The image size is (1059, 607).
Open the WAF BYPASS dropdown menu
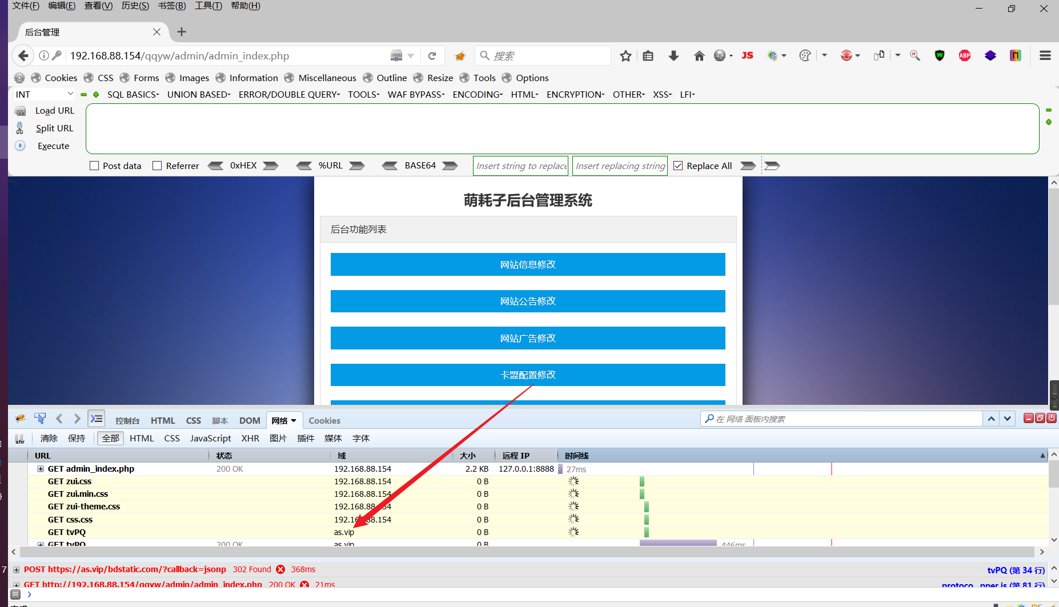tap(416, 94)
